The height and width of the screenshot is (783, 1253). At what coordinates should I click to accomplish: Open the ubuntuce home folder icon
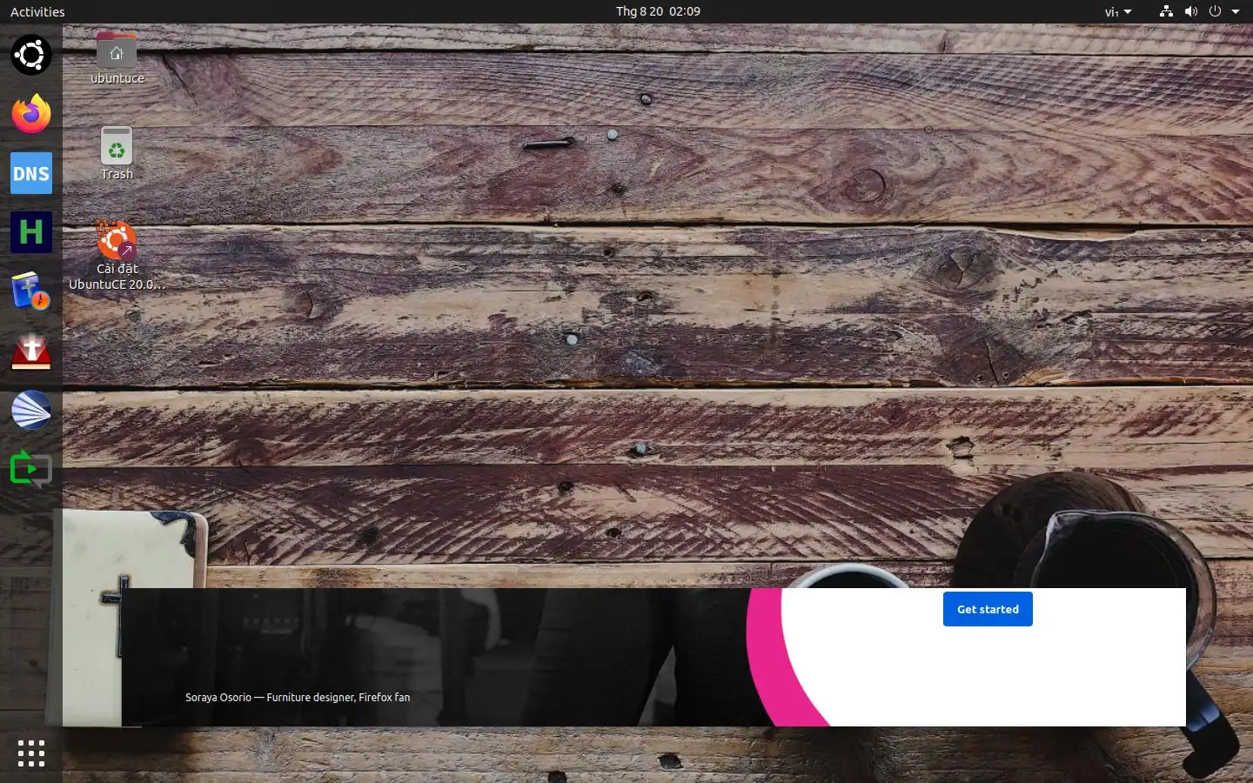pos(117,59)
